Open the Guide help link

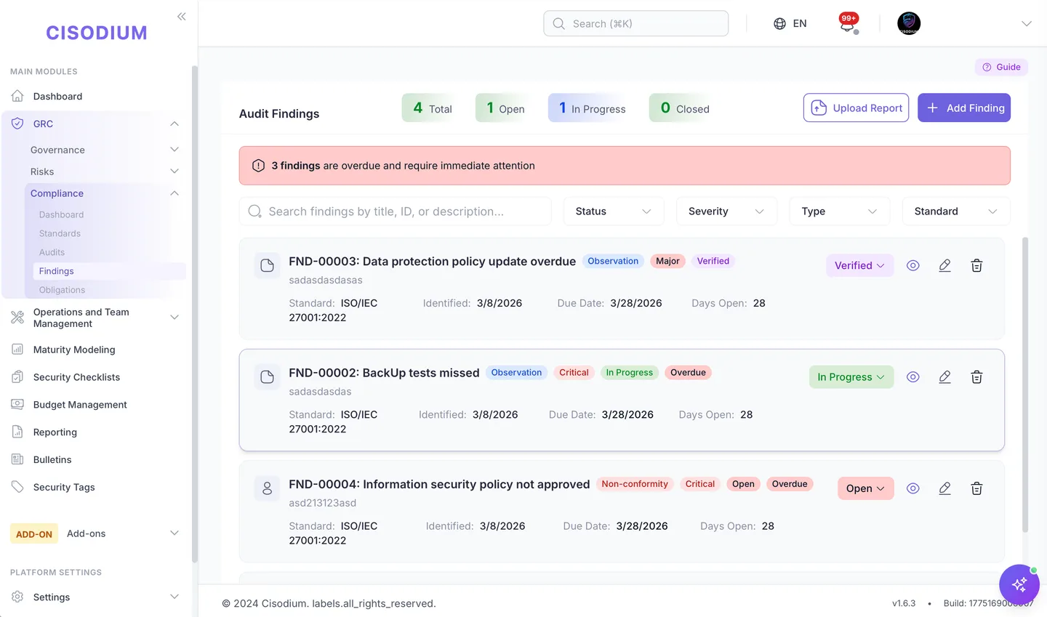(x=1001, y=67)
